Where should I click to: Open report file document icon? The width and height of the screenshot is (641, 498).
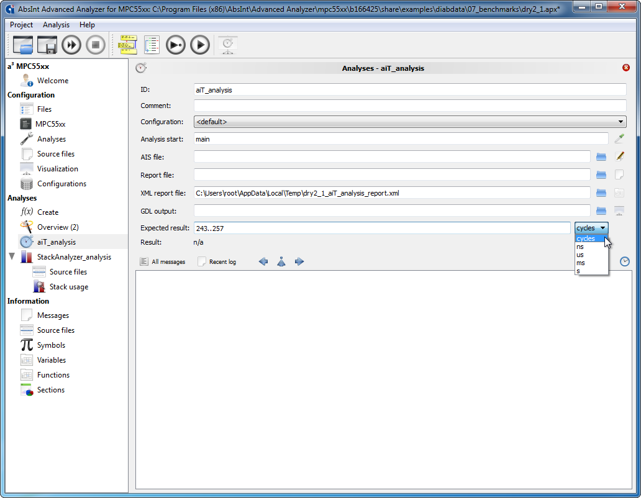pyautogui.click(x=619, y=174)
